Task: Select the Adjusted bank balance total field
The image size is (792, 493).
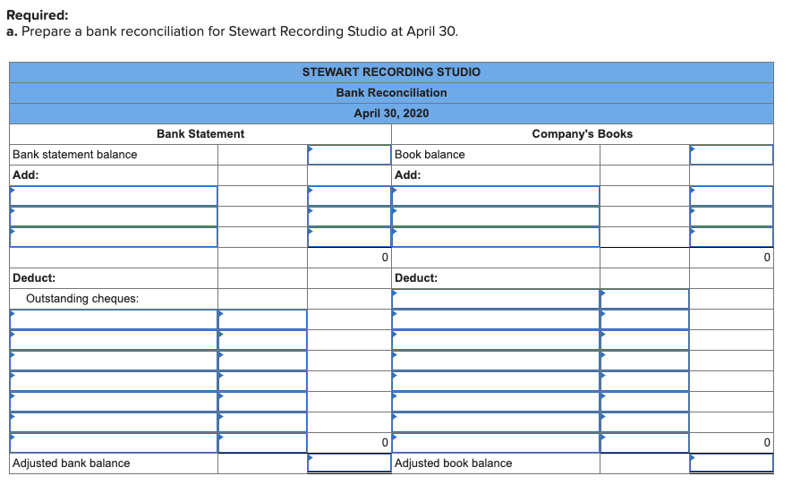Action: coord(349,463)
